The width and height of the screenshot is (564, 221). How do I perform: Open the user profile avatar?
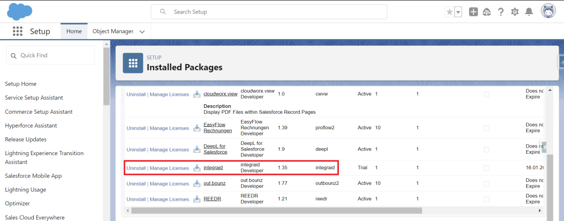coord(548,11)
